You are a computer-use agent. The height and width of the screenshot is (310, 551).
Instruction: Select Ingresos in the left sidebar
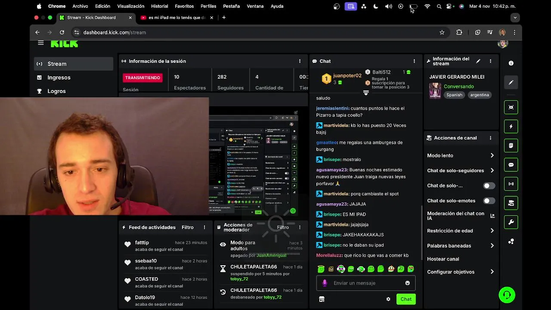point(74,77)
